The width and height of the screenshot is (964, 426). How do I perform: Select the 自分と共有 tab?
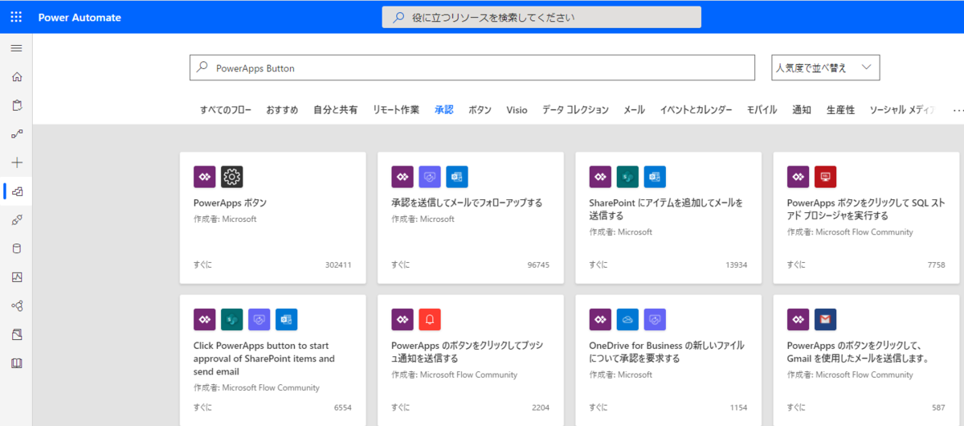click(336, 110)
